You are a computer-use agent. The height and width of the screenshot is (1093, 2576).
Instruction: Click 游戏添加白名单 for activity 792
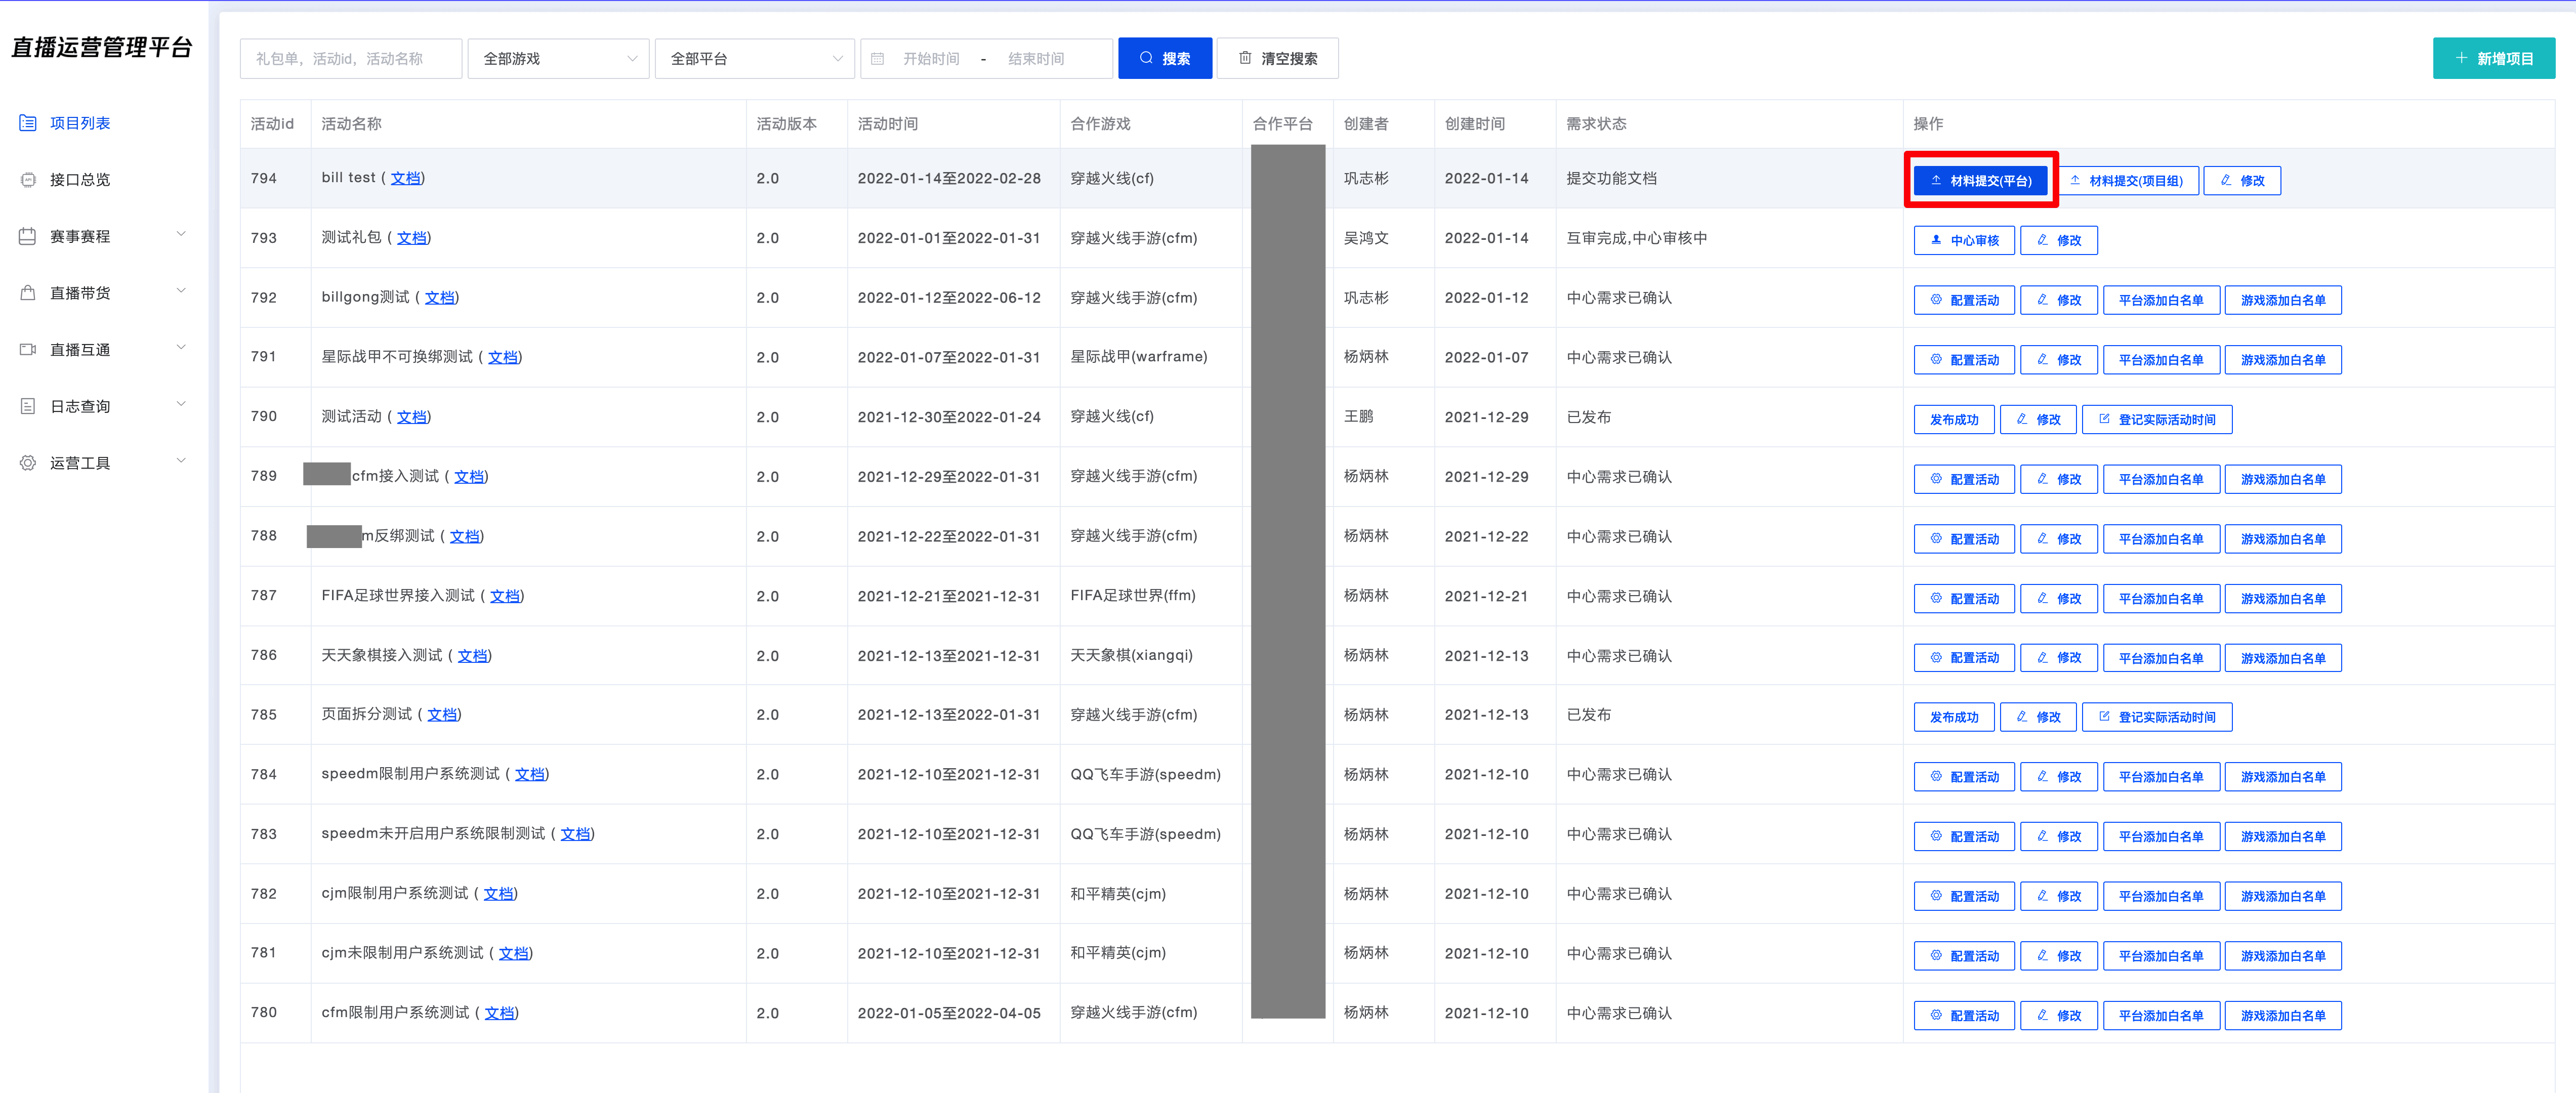pos(2283,300)
